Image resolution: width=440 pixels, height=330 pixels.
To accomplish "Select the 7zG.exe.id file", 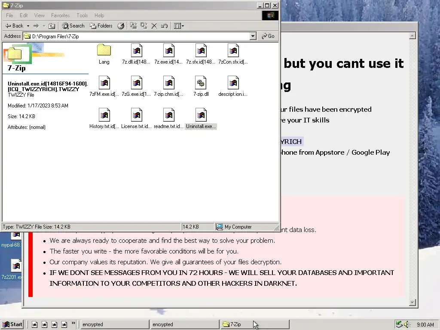I will tap(136, 86).
